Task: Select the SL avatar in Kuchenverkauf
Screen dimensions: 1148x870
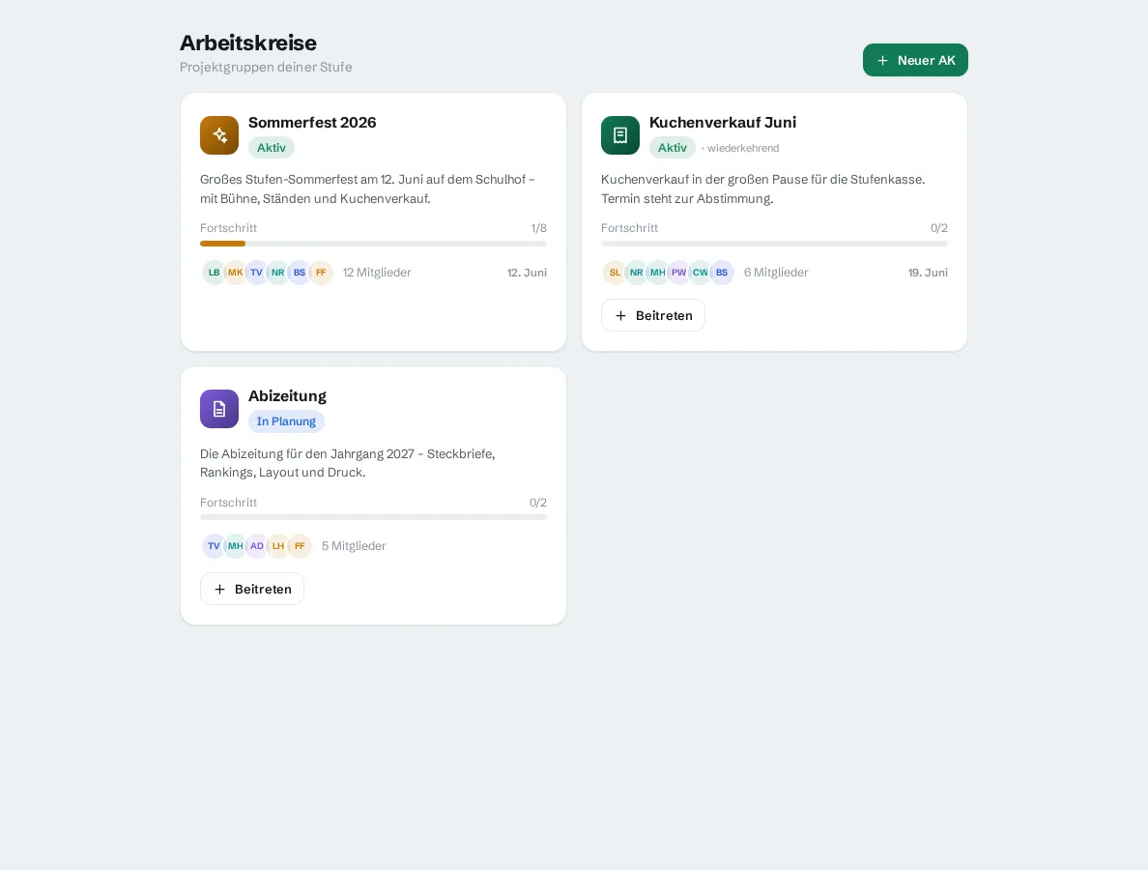Action: [x=615, y=273]
